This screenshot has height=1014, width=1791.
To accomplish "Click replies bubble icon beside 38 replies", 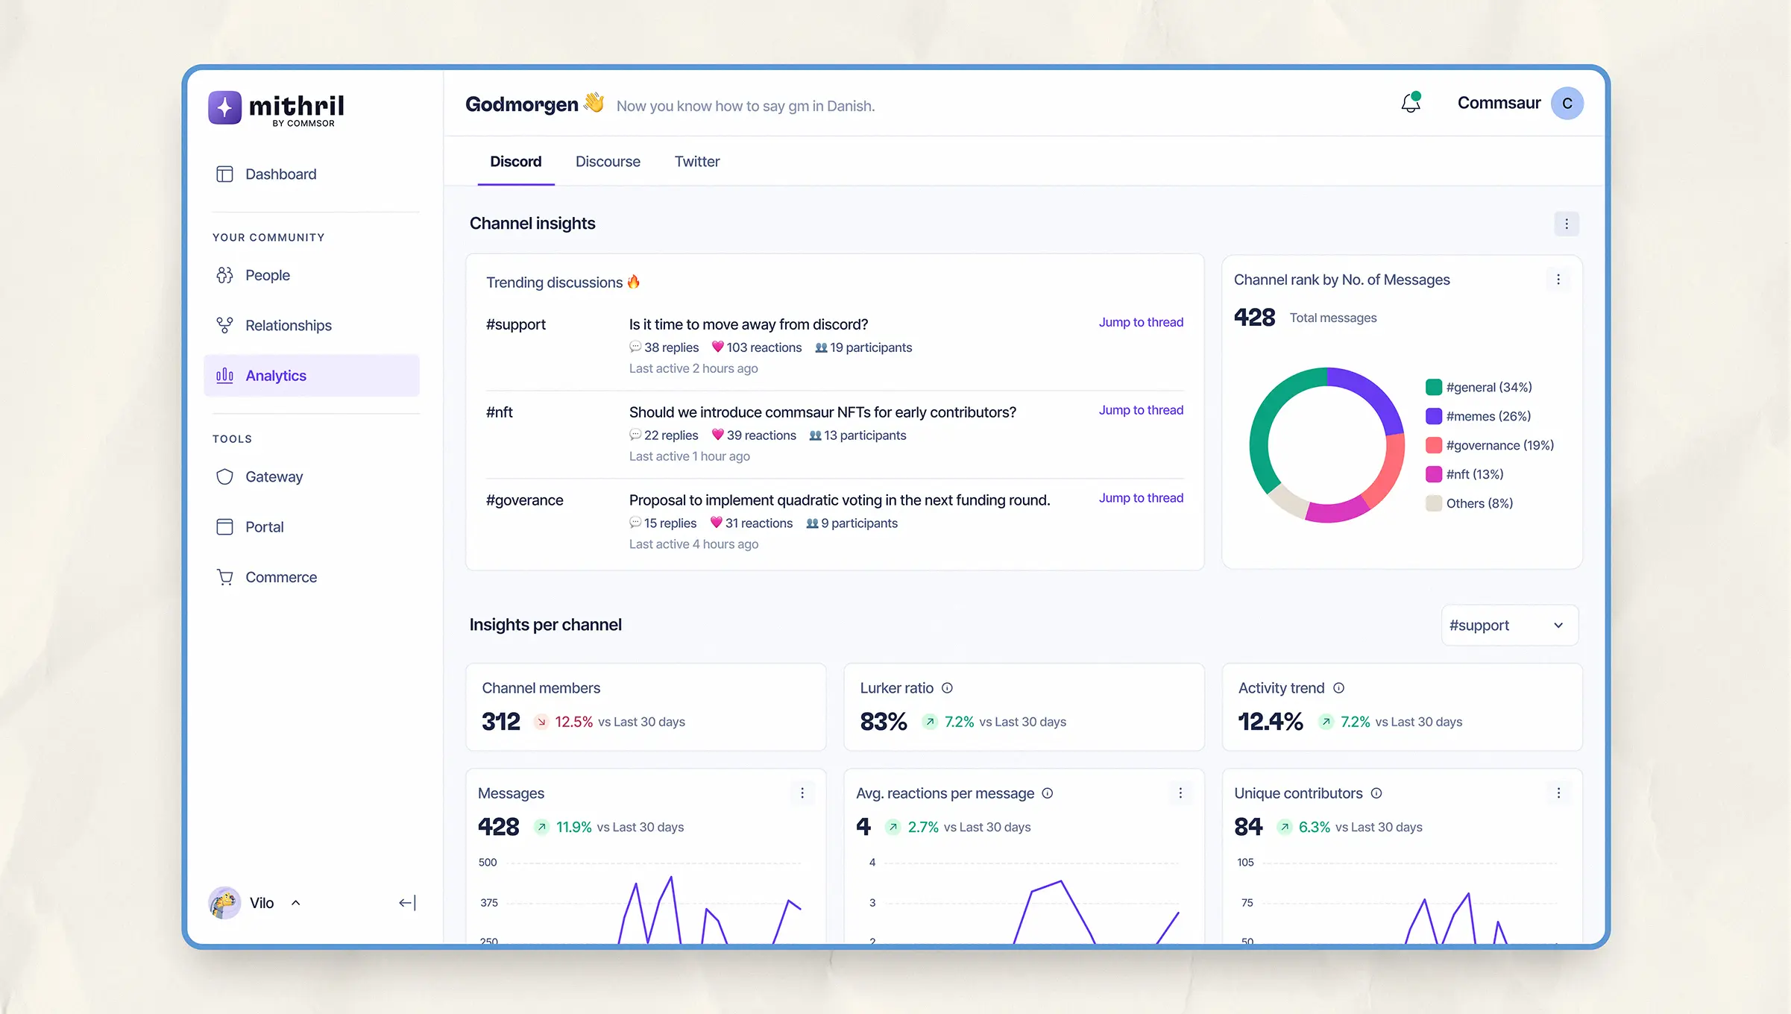I will coord(635,347).
